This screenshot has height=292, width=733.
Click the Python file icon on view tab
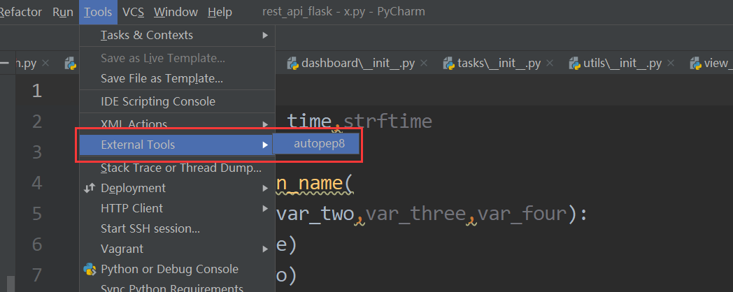[x=696, y=64]
